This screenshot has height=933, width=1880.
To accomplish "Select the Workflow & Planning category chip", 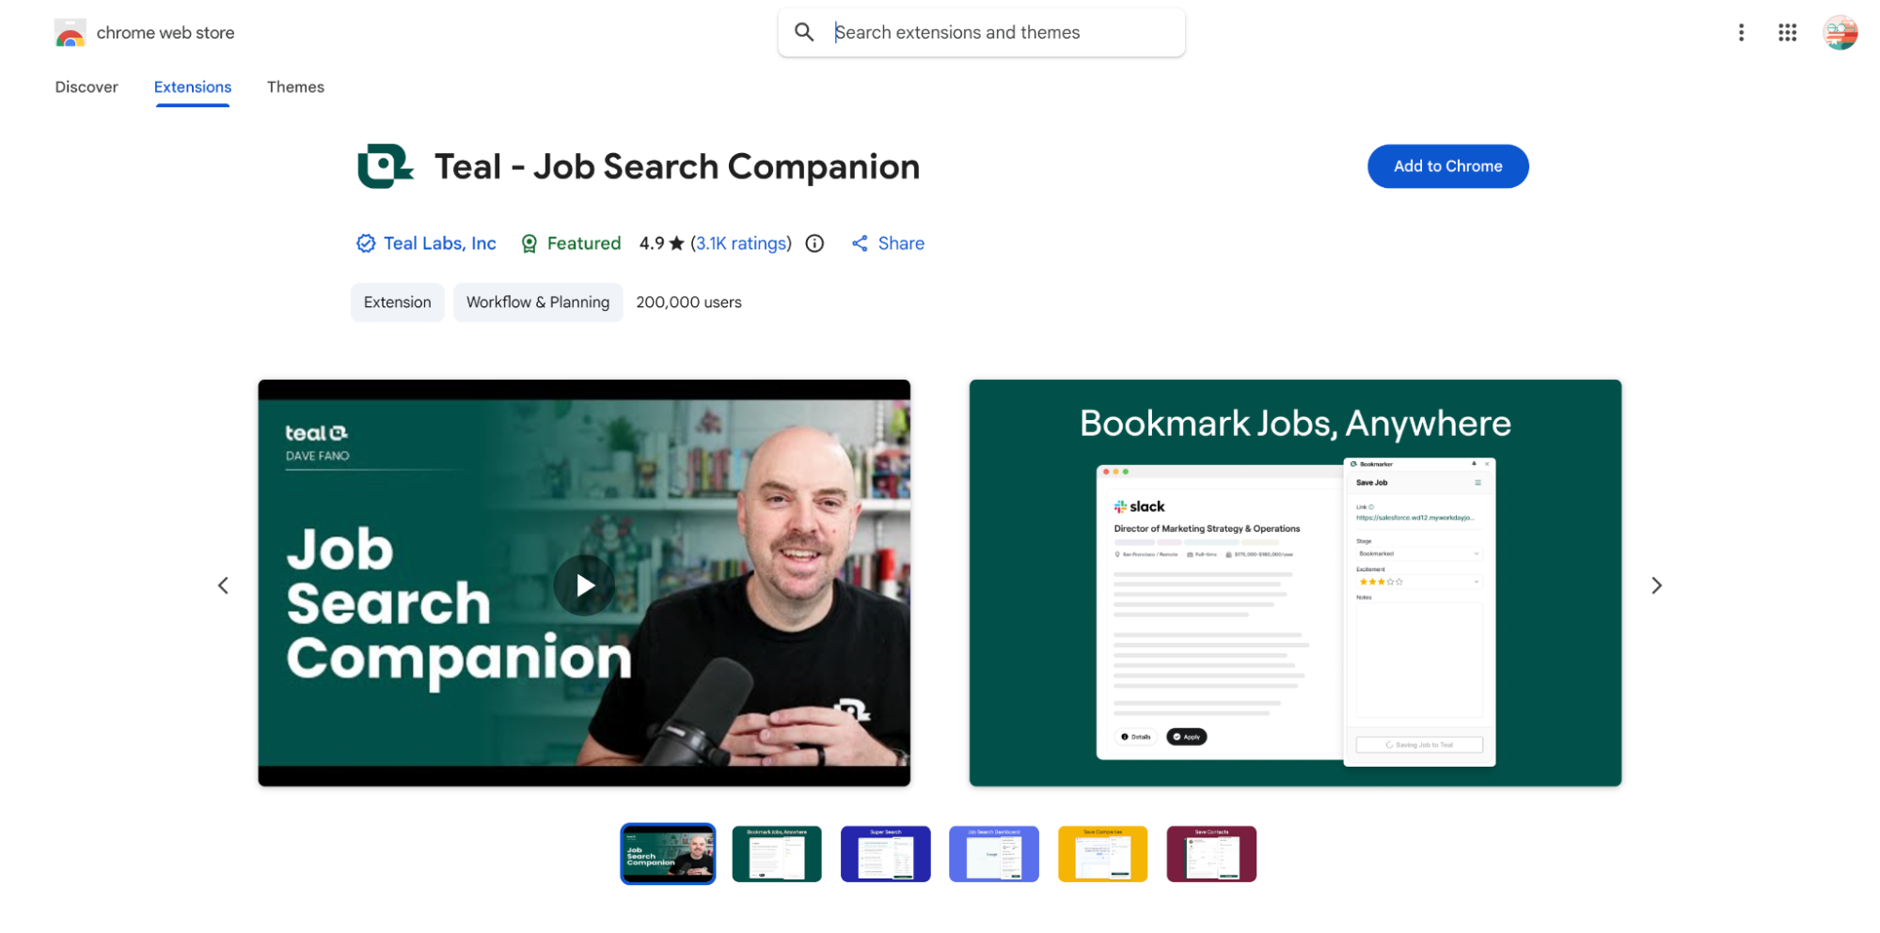I will coord(538,303).
